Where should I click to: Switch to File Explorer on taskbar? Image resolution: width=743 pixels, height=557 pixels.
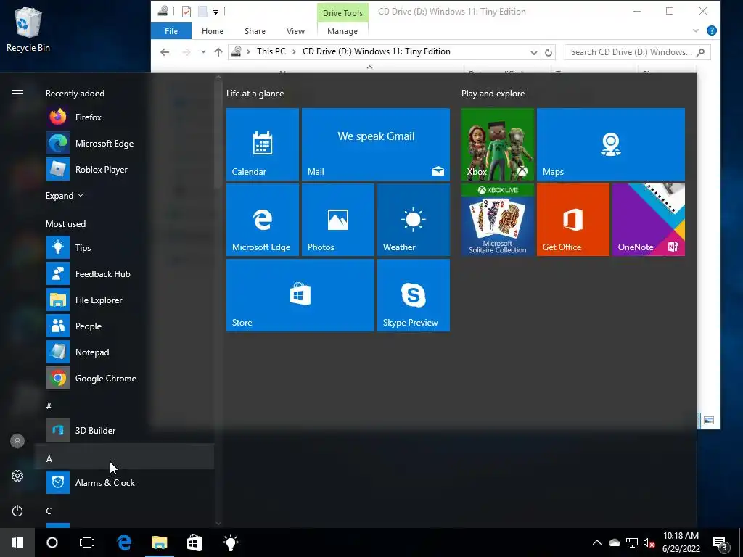[x=159, y=542]
